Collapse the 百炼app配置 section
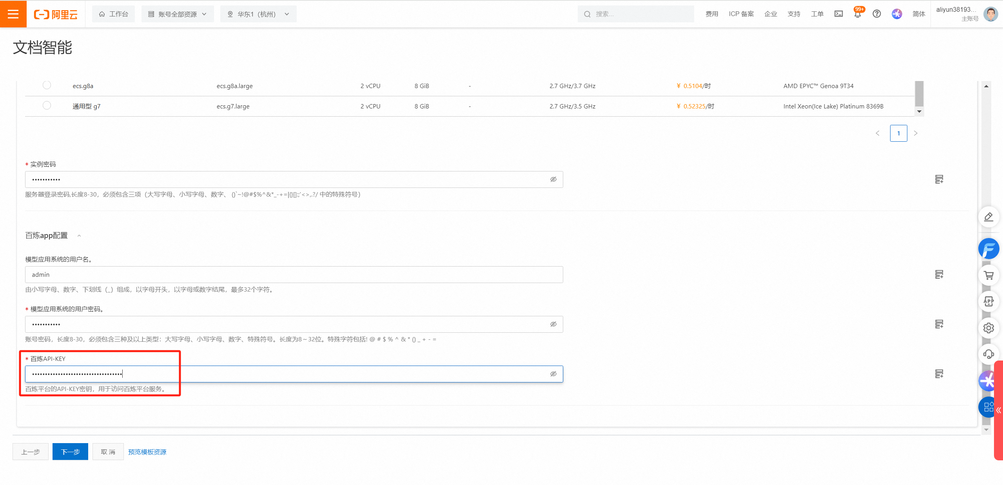The image size is (1003, 485). click(79, 236)
